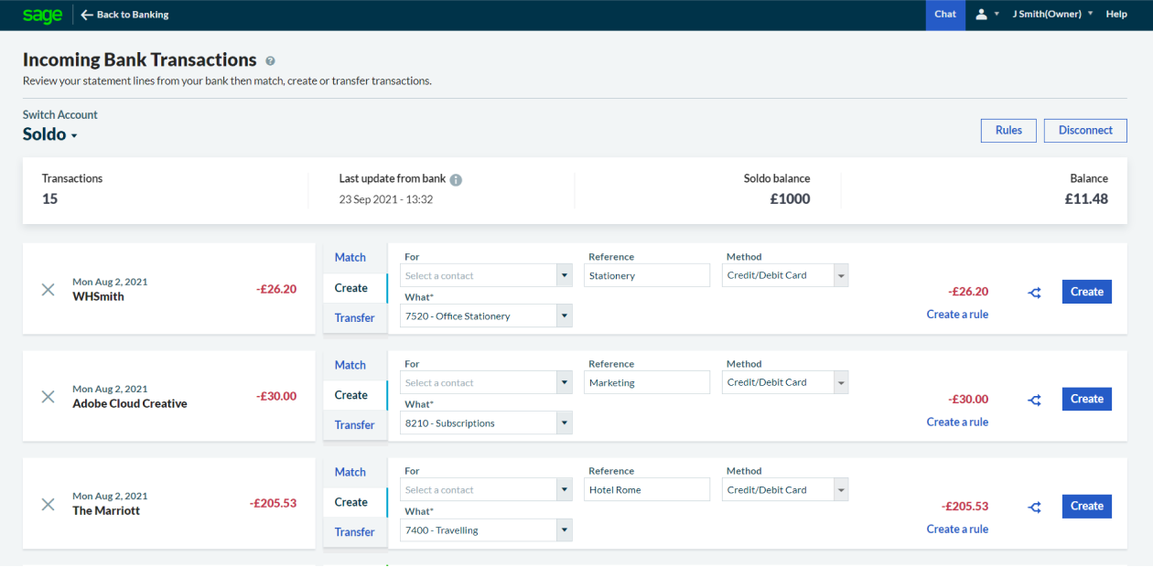Click the Adobe Cloud Creative transaction name
Viewport: 1153px width, 567px height.
click(x=130, y=403)
